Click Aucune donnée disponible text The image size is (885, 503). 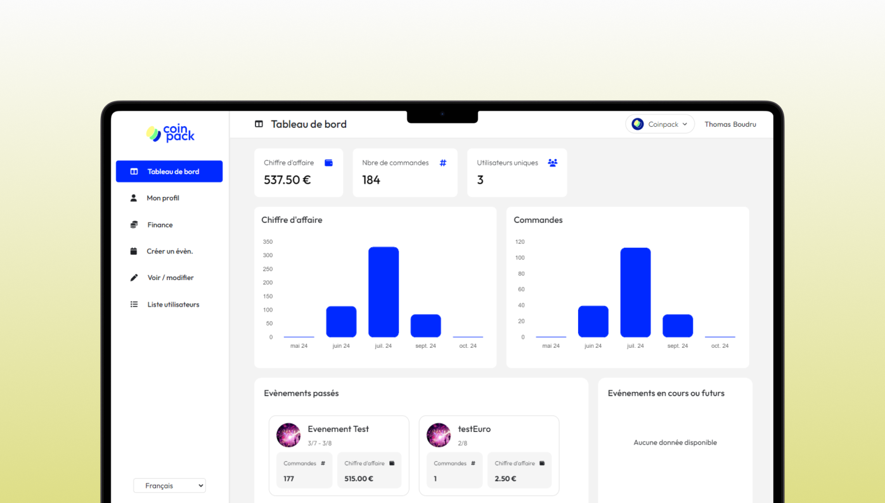(675, 443)
